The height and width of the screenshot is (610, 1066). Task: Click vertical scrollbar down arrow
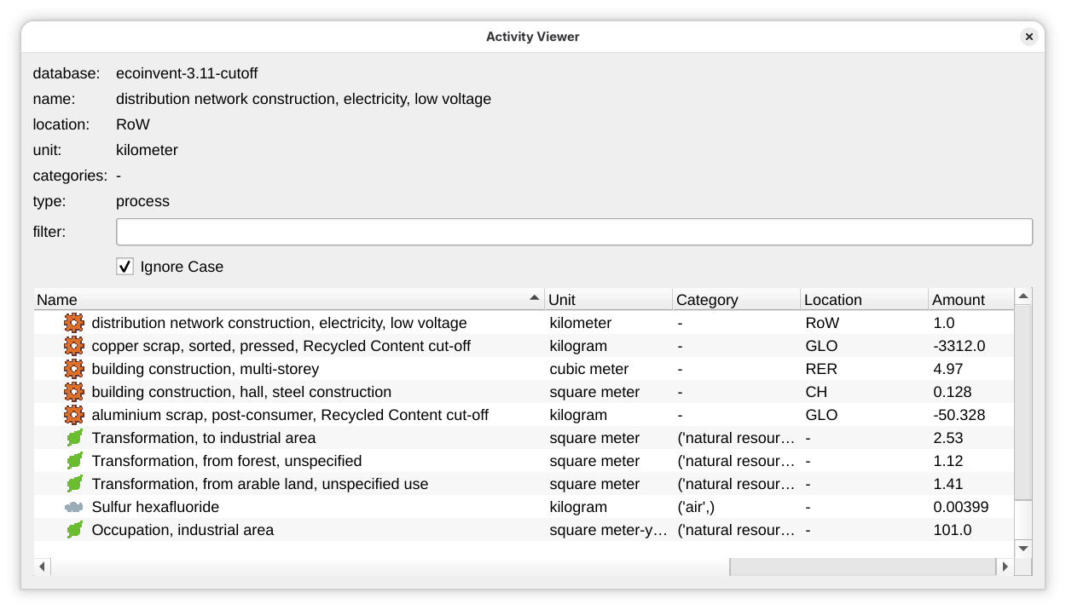pos(1023,549)
